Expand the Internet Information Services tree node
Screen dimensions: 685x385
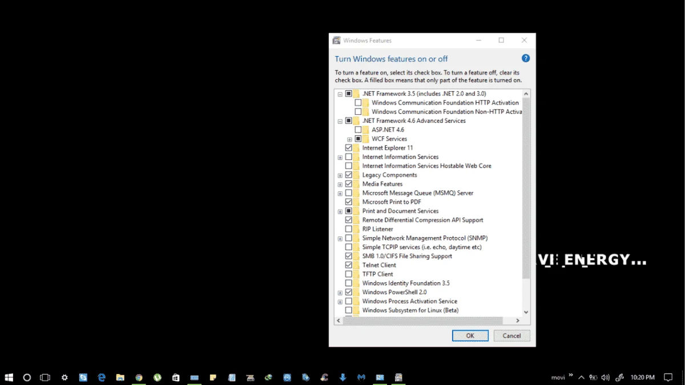tap(340, 157)
